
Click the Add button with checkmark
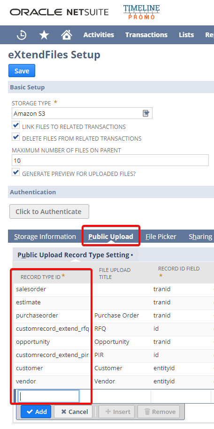pyautogui.click(x=36, y=412)
